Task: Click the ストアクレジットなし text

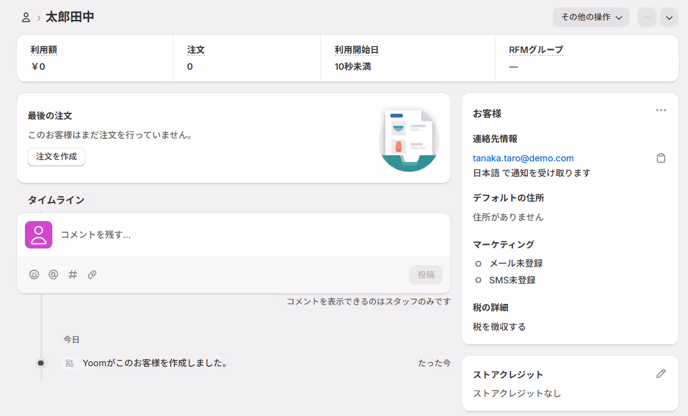Action: [x=517, y=394]
